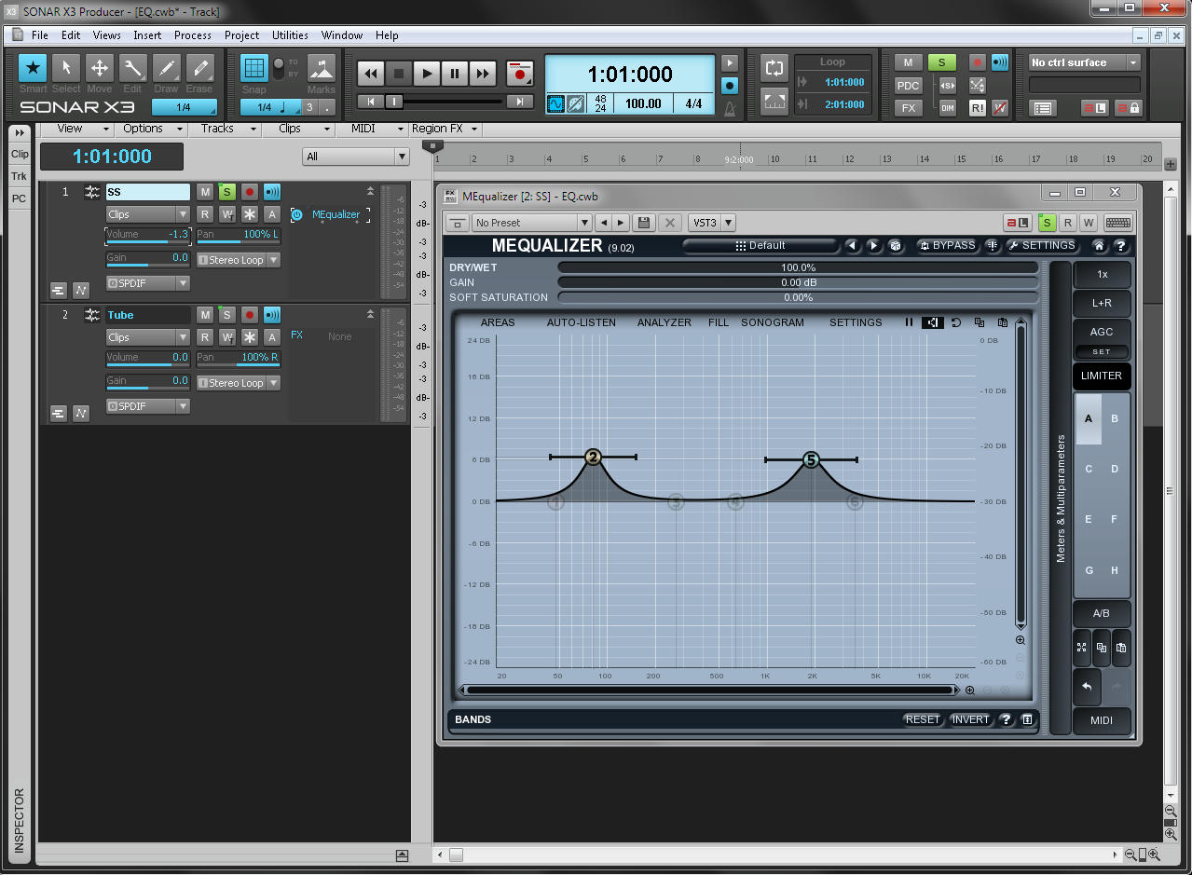Open the Marks marker module icon
The image size is (1192, 875).
(x=322, y=69)
